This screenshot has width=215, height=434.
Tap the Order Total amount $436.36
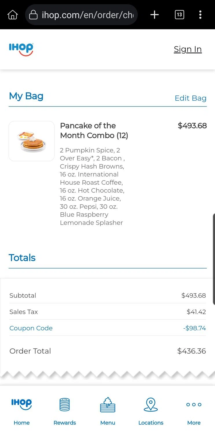coord(192,351)
